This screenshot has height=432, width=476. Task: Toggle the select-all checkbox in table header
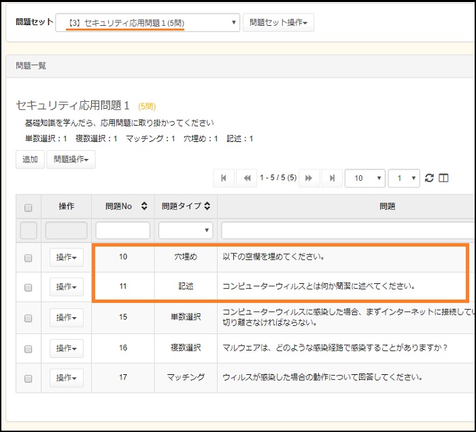[x=28, y=207]
